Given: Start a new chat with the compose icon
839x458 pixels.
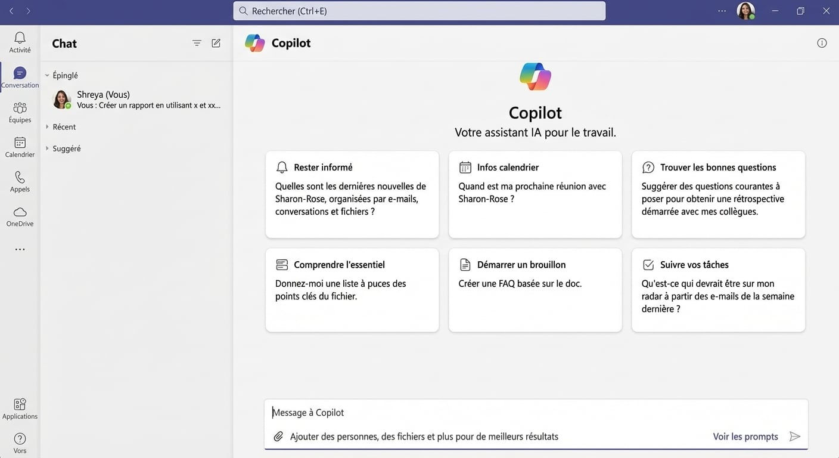Looking at the screenshot, I should click(216, 43).
